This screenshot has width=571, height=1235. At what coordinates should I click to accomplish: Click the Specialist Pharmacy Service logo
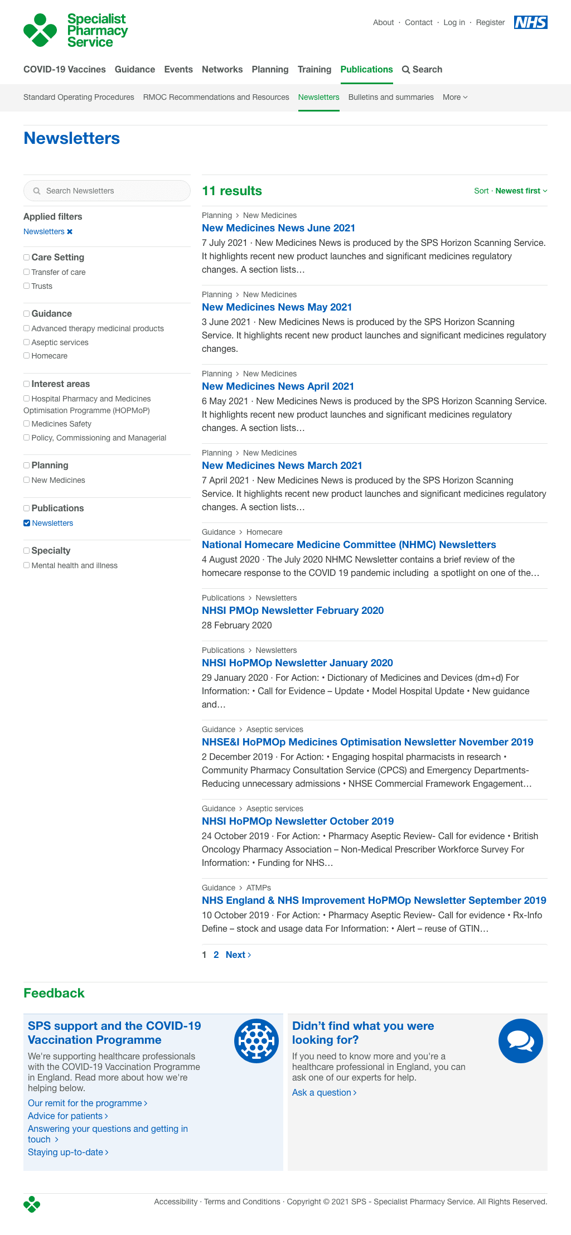76,31
